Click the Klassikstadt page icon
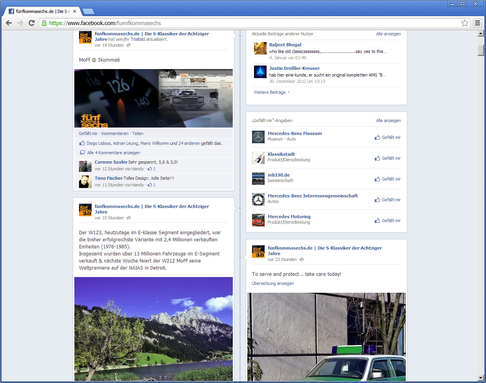 tap(258, 158)
